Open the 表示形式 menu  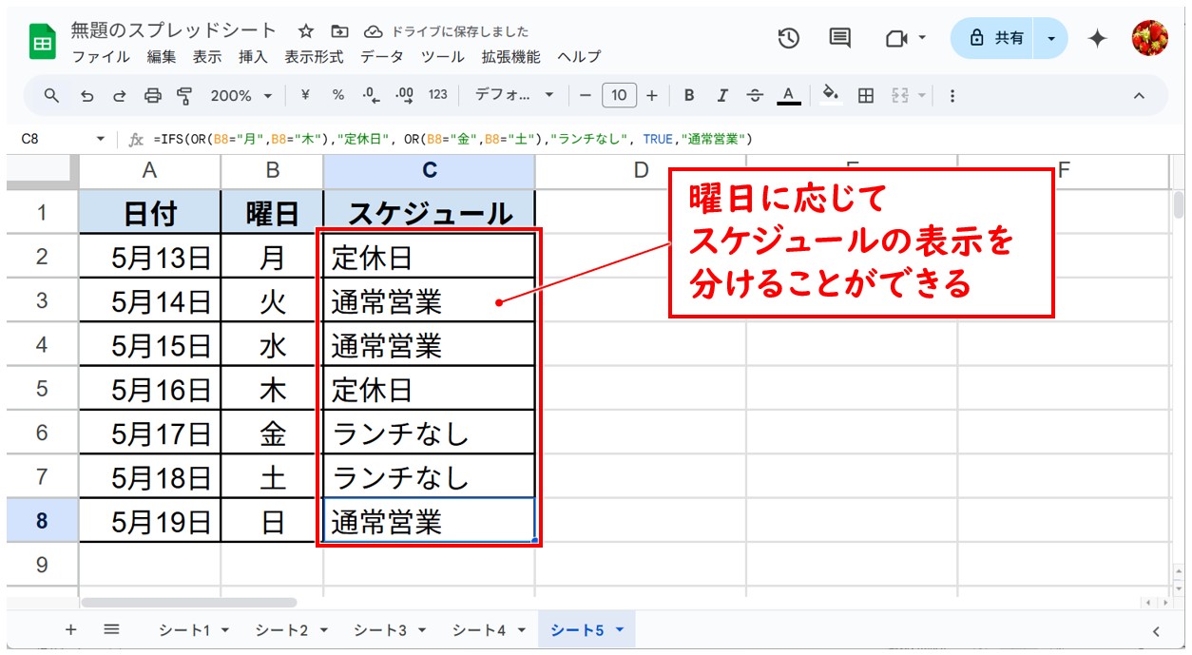314,57
